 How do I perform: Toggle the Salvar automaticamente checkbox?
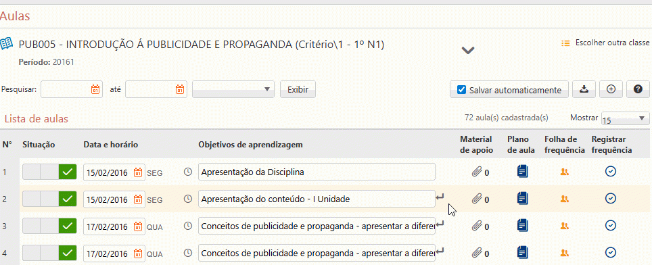point(461,90)
